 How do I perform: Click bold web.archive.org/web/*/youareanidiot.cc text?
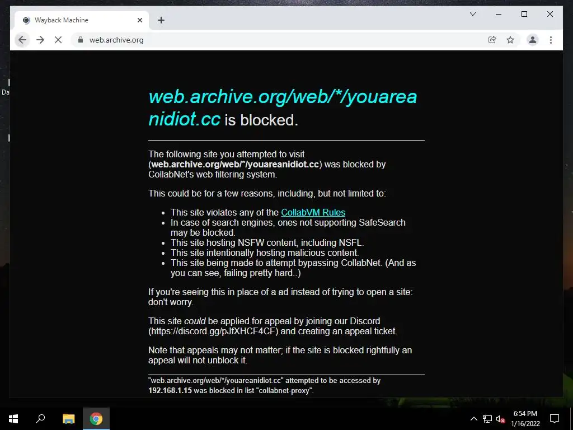coord(235,165)
